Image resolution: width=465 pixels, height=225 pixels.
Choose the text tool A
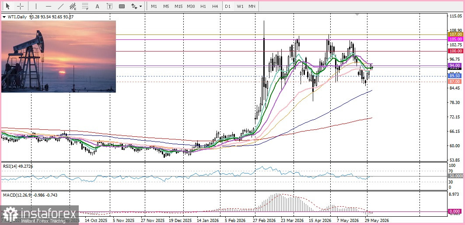pyautogui.click(x=97, y=6)
